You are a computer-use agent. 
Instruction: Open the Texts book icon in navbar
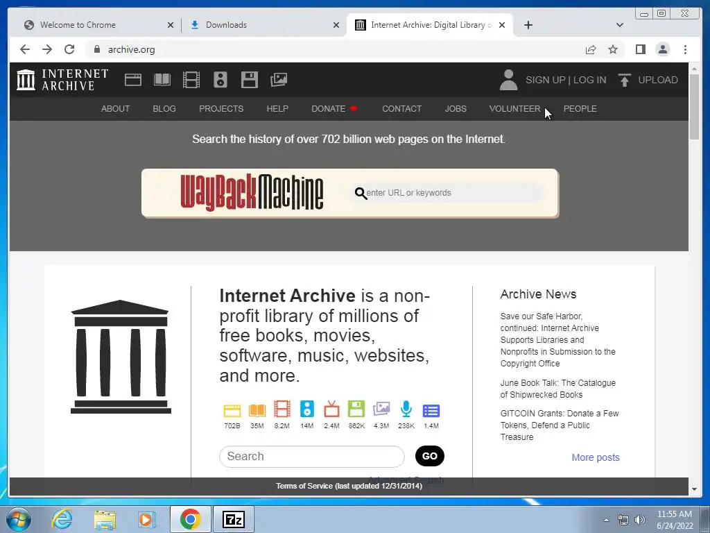point(162,80)
